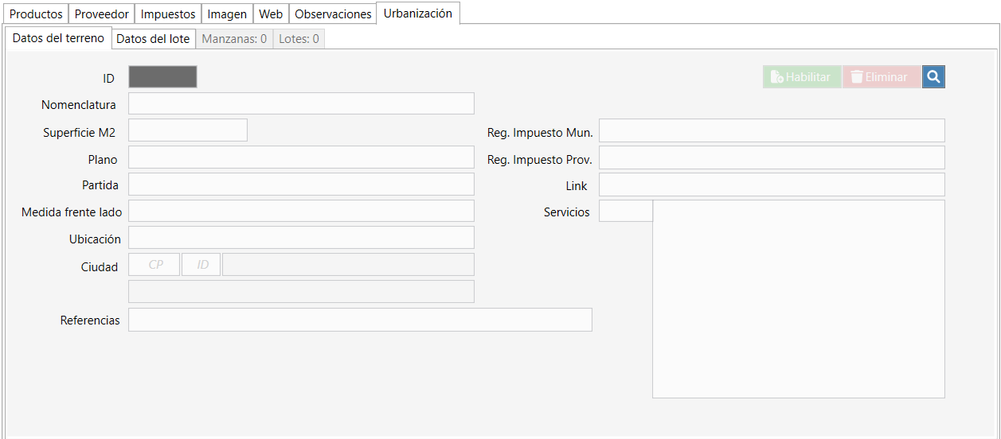1001x439 pixels.
Task: Switch to Datos del lote subtab
Action: click(153, 39)
